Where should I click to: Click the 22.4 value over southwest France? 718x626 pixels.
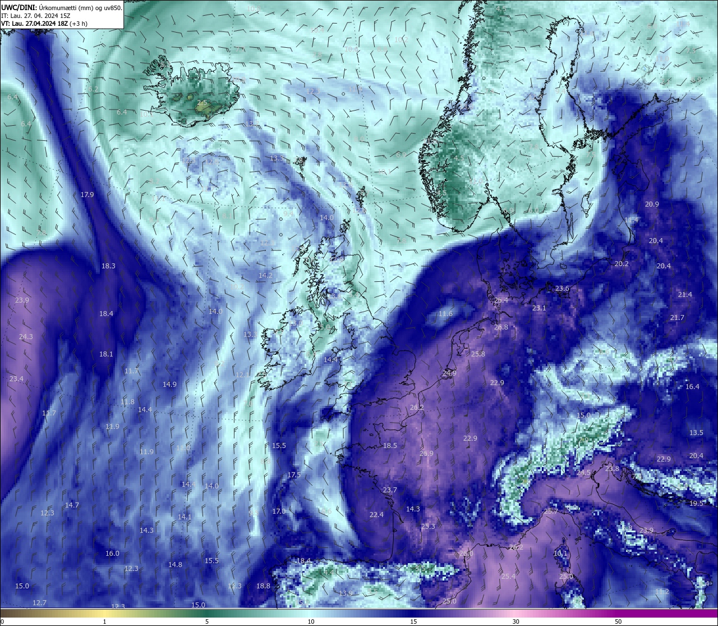pyautogui.click(x=376, y=515)
